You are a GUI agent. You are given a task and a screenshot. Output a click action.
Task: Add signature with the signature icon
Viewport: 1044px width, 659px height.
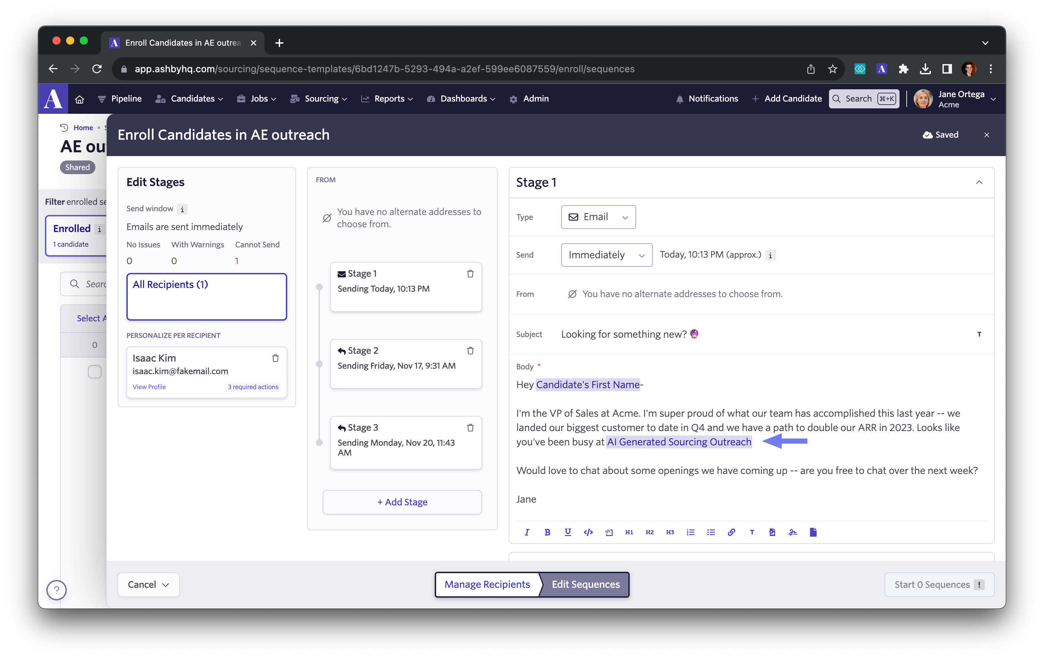click(x=793, y=532)
